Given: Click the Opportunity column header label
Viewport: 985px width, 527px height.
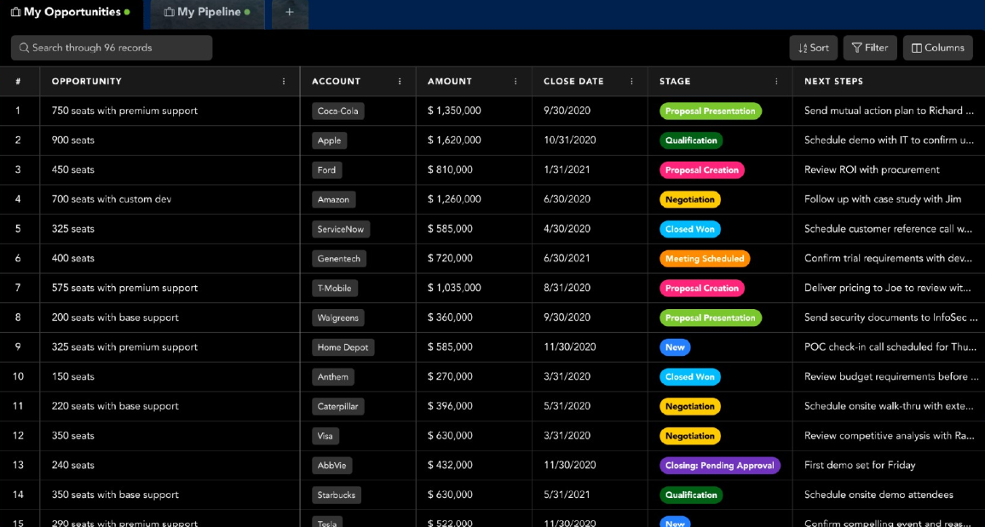Looking at the screenshot, I should pos(87,82).
